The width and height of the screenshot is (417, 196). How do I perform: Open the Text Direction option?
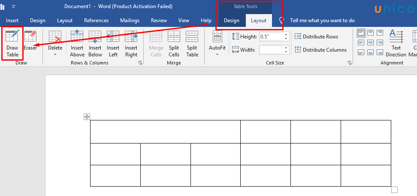click(x=396, y=44)
